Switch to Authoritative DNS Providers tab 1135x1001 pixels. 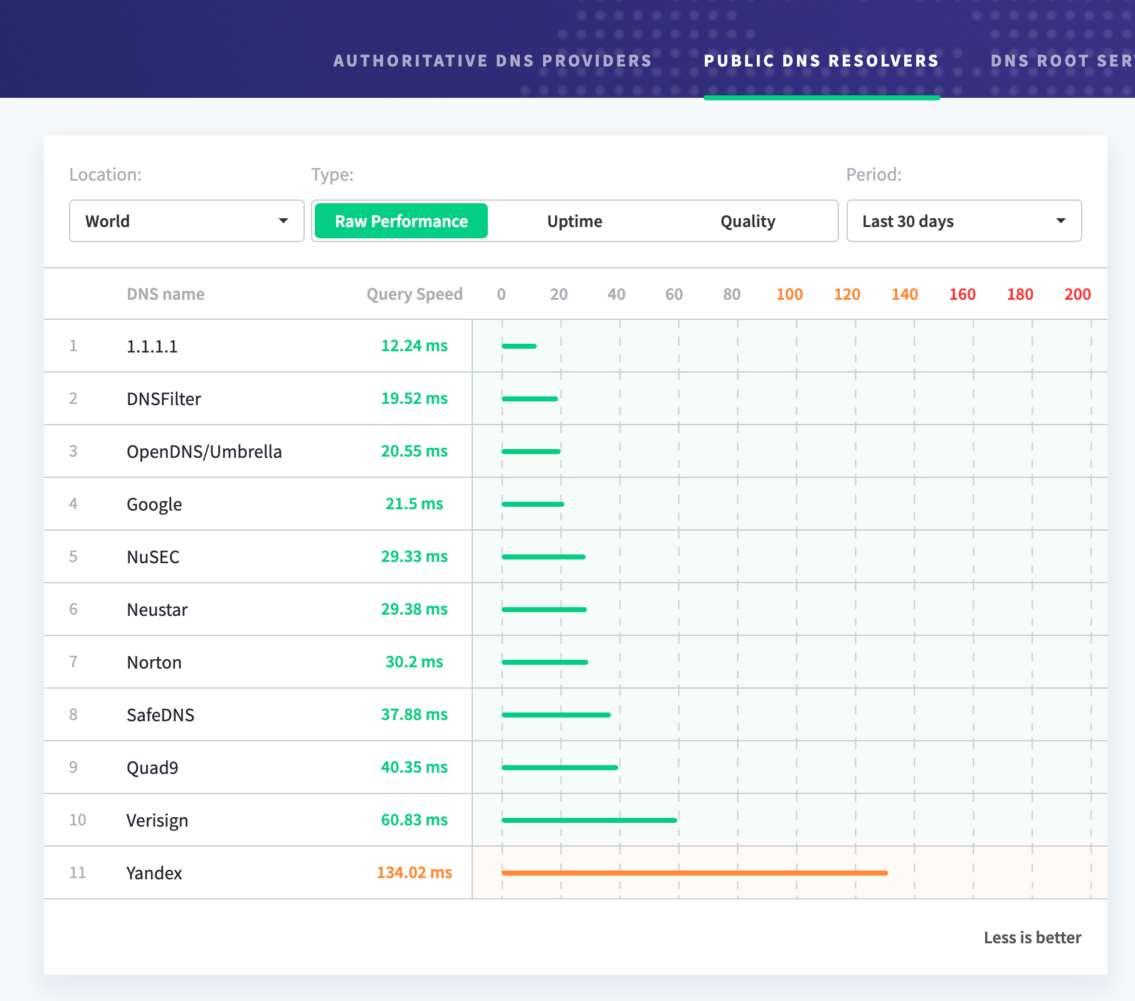pos(492,61)
